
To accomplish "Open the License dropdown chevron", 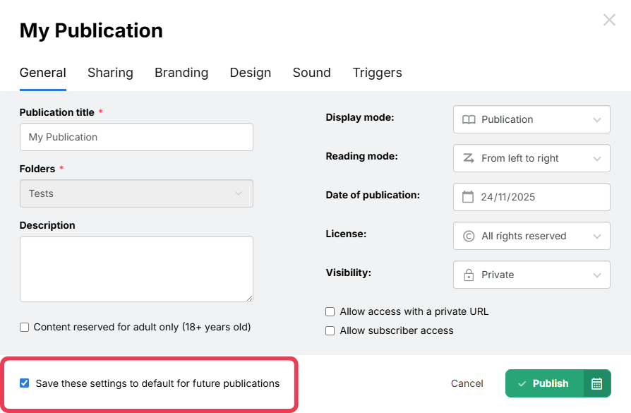I will [597, 237].
